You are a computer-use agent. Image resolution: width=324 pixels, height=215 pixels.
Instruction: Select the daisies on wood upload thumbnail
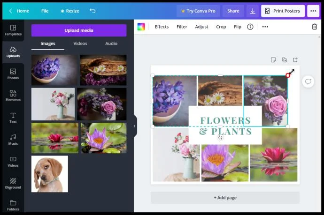tap(103, 70)
